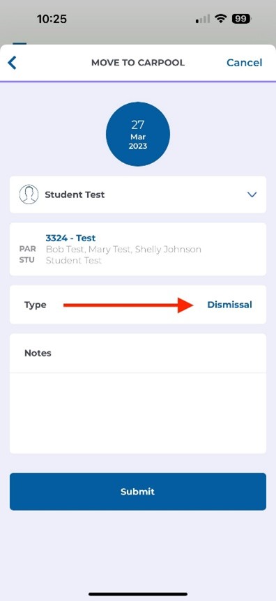Tap the Notes header label

38,353
